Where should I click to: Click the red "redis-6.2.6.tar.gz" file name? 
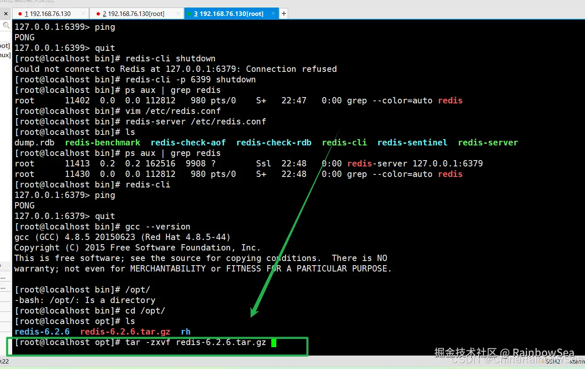tap(125, 332)
